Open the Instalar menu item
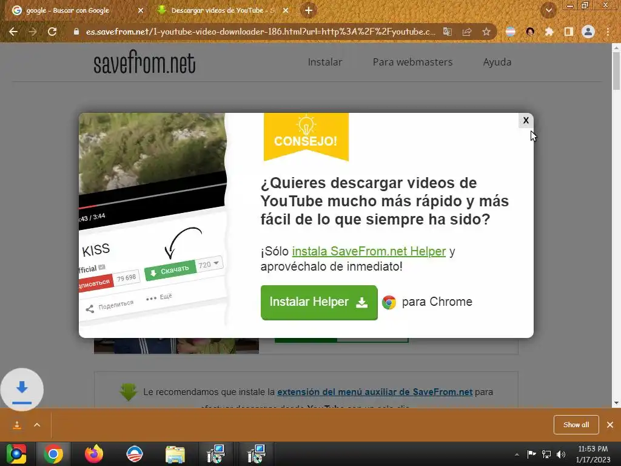 [x=325, y=62]
